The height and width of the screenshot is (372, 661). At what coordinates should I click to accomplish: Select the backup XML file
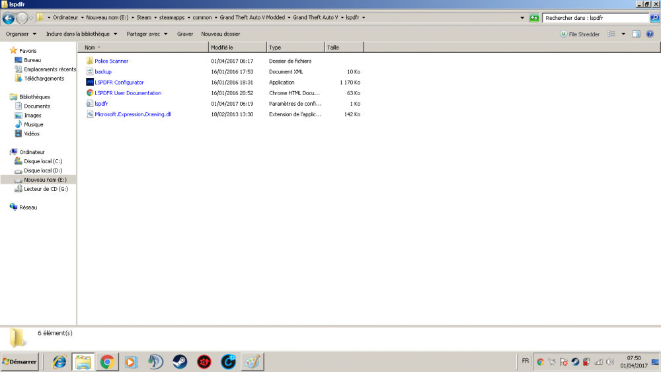click(103, 71)
